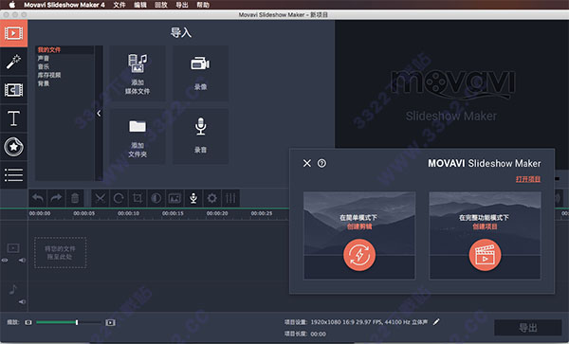Click timeline ruler at 00:00:10
This screenshot has width=569, height=344.
pos(128,213)
